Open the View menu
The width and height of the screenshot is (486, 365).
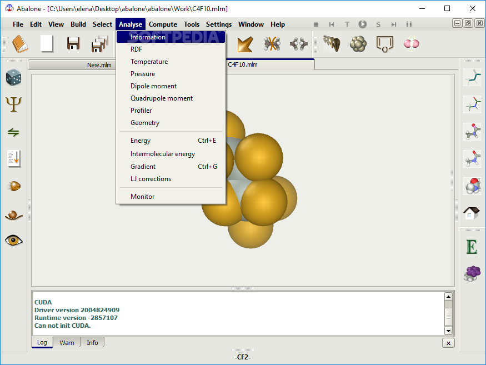coord(56,24)
